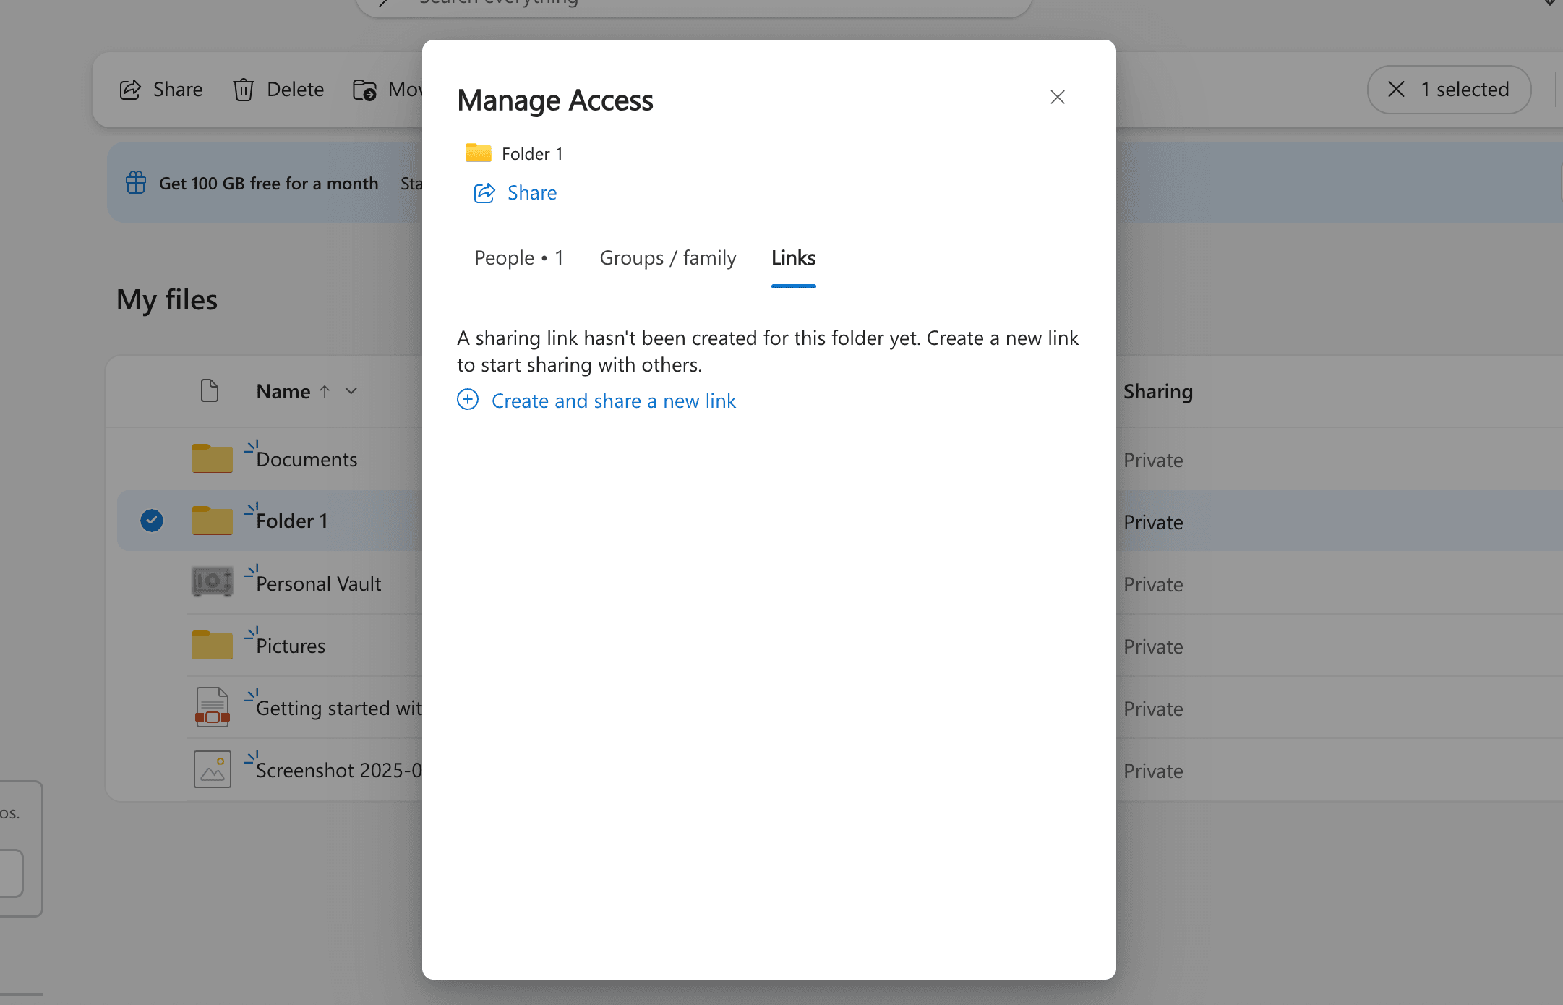The height and width of the screenshot is (1005, 1563).
Task: Click the 1 selected button to clear selection
Action: [1448, 89]
